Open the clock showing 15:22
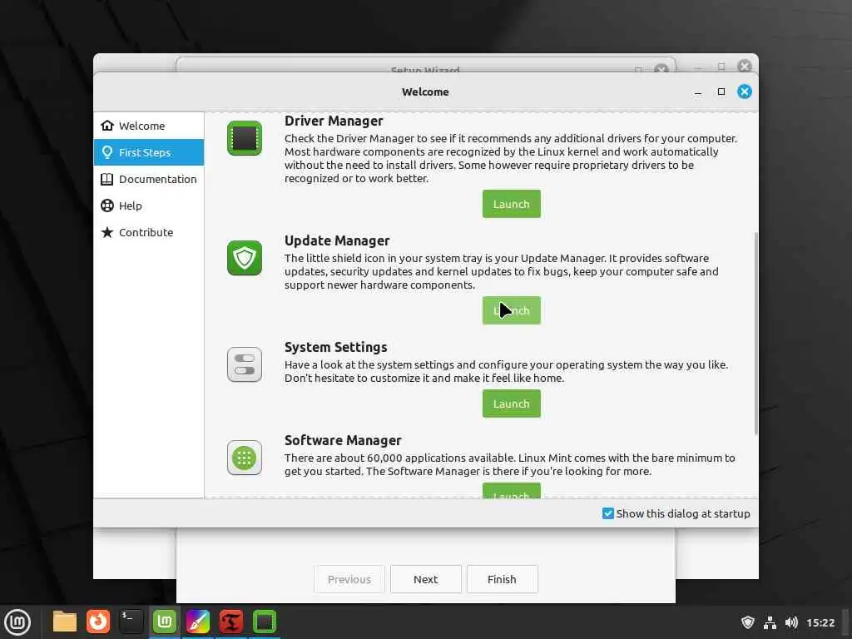 820,622
